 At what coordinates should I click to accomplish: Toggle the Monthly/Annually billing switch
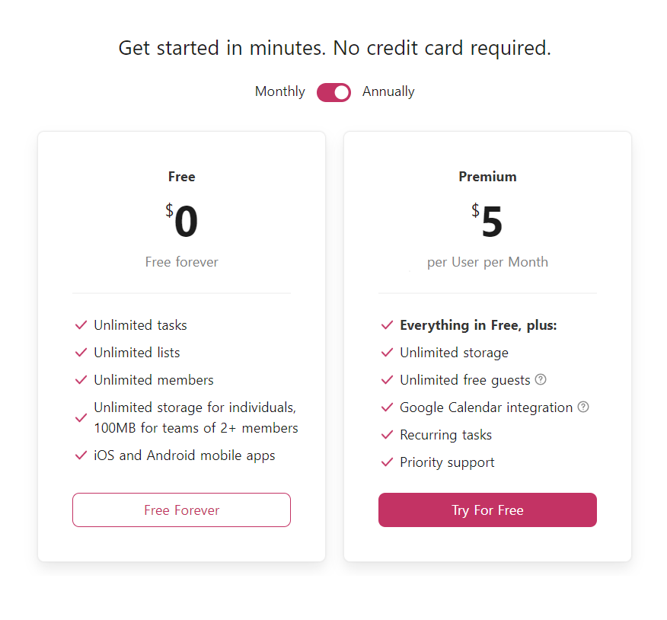(x=333, y=92)
